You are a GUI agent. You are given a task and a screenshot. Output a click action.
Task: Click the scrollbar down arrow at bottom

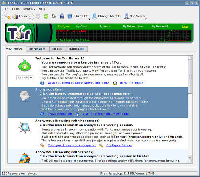(190, 161)
